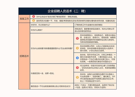Screen dimensions: 135x97
Task: Click blue number 3 icon beside 现在你在找工作
Action: (x=77, y=58)
